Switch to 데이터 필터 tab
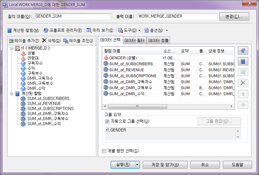Viewport: 259px width, 175px height. [135, 41]
